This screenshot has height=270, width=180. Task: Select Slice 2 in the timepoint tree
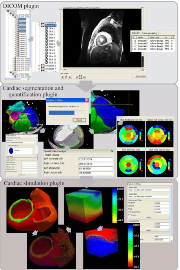(x=52, y=31)
